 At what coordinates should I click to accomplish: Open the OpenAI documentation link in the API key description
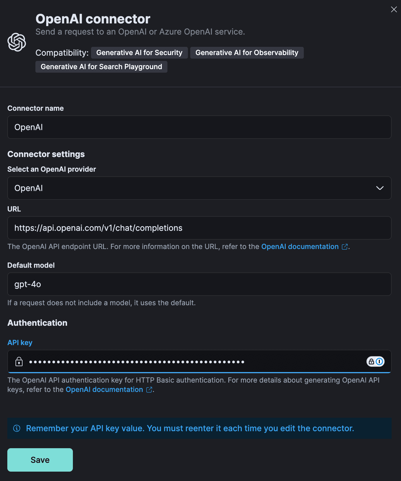coord(104,390)
